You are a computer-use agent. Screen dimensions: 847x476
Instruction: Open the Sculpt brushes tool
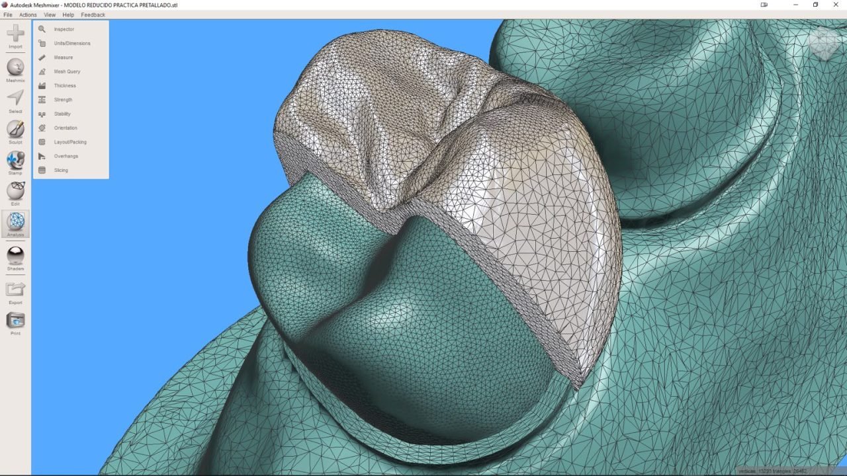(15, 132)
